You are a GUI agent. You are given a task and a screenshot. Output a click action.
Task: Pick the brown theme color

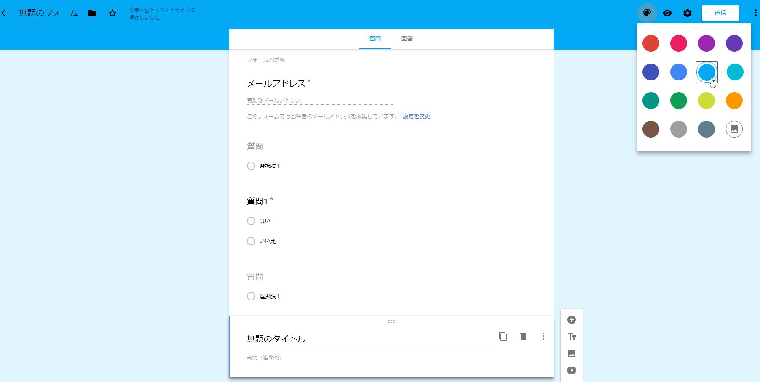(x=651, y=129)
